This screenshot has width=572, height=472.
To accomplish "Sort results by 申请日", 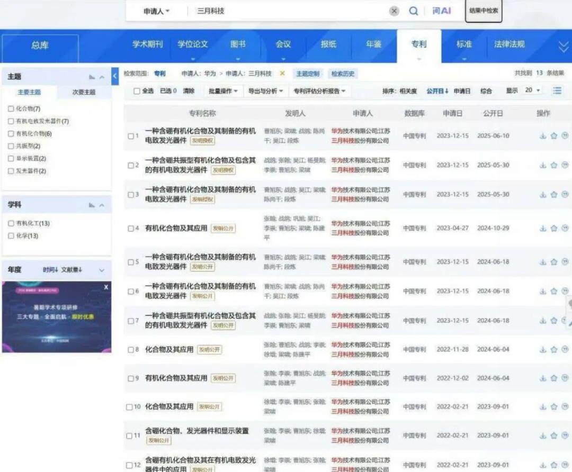I will 462,91.
